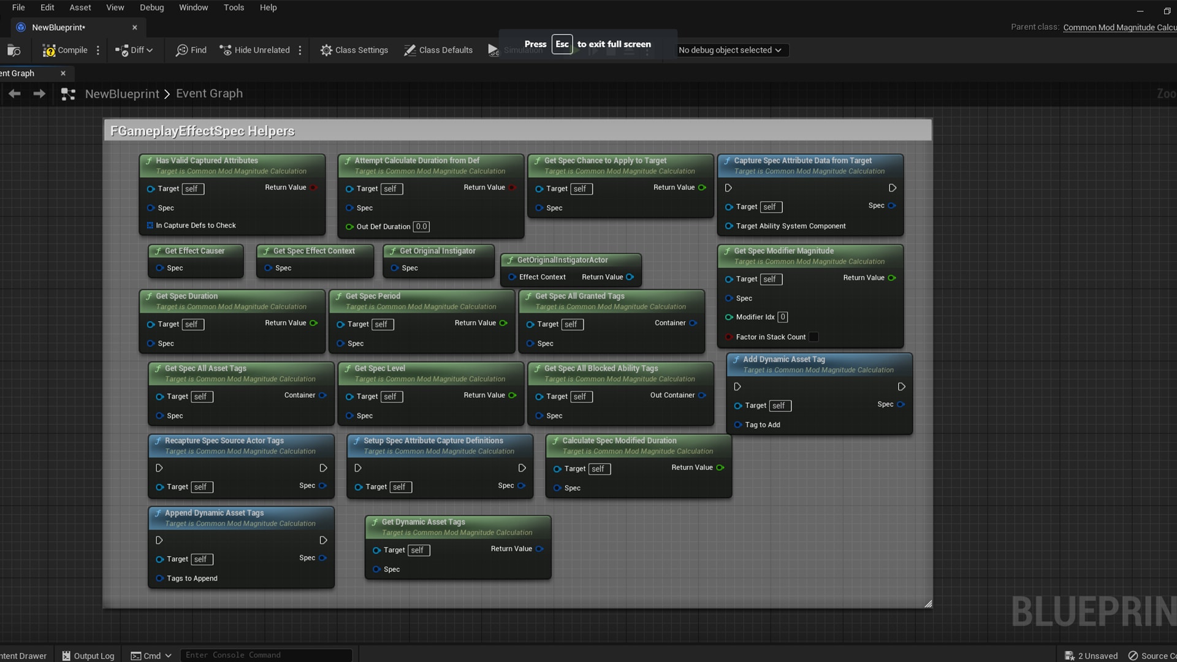The image size is (1177, 662).
Task: Open the Content Drawer
Action: [23, 655]
